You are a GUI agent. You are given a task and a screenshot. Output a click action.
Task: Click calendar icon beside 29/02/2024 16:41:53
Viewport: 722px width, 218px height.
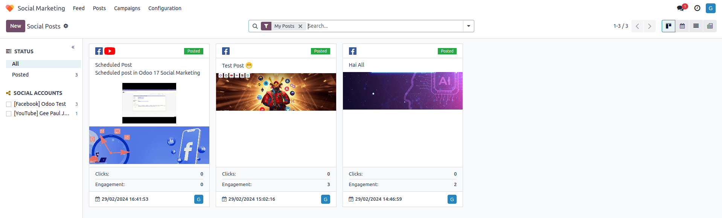[x=97, y=199]
